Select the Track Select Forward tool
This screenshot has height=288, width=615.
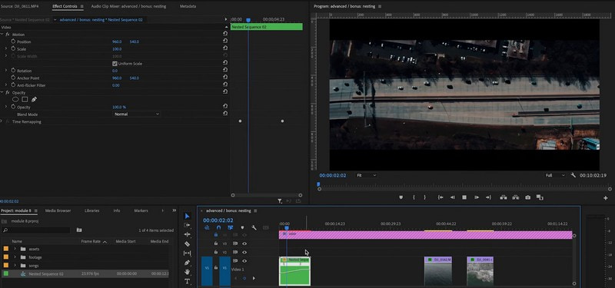click(187, 225)
